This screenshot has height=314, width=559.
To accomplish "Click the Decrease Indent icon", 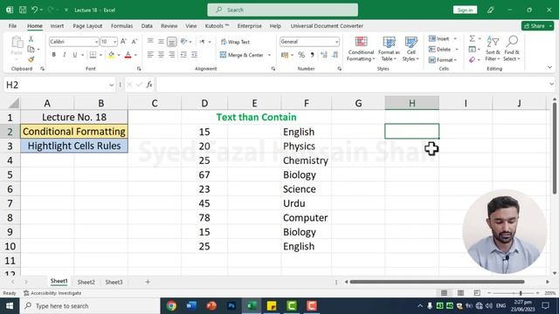I will (x=183, y=55).
